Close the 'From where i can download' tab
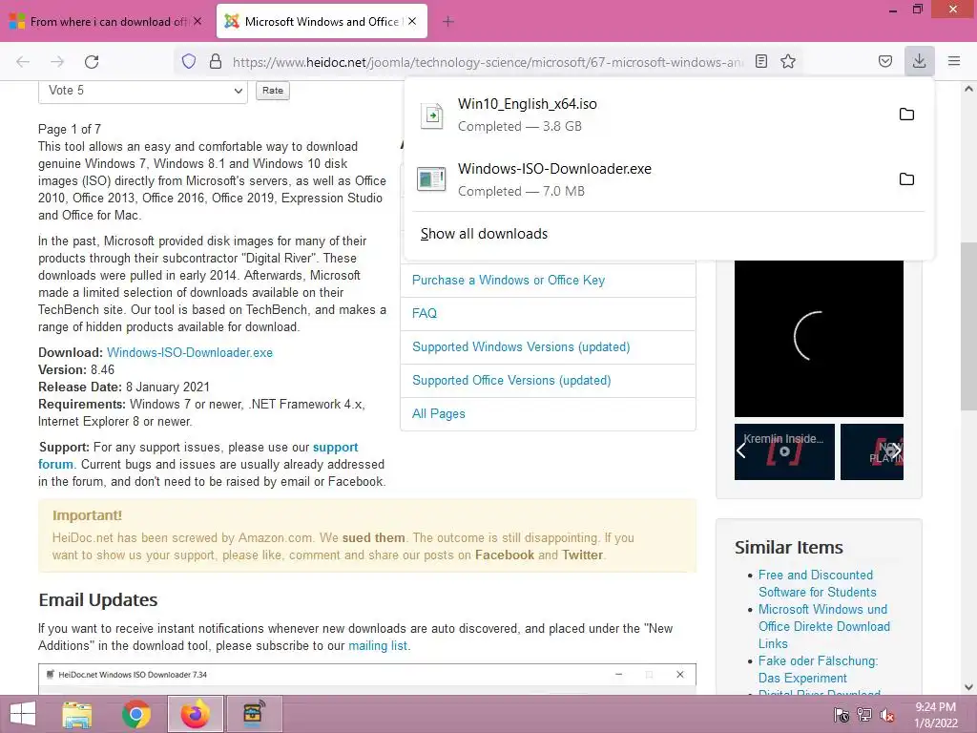 197,21
